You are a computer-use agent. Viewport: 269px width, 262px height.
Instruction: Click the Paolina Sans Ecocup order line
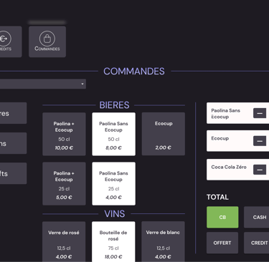[237, 113]
